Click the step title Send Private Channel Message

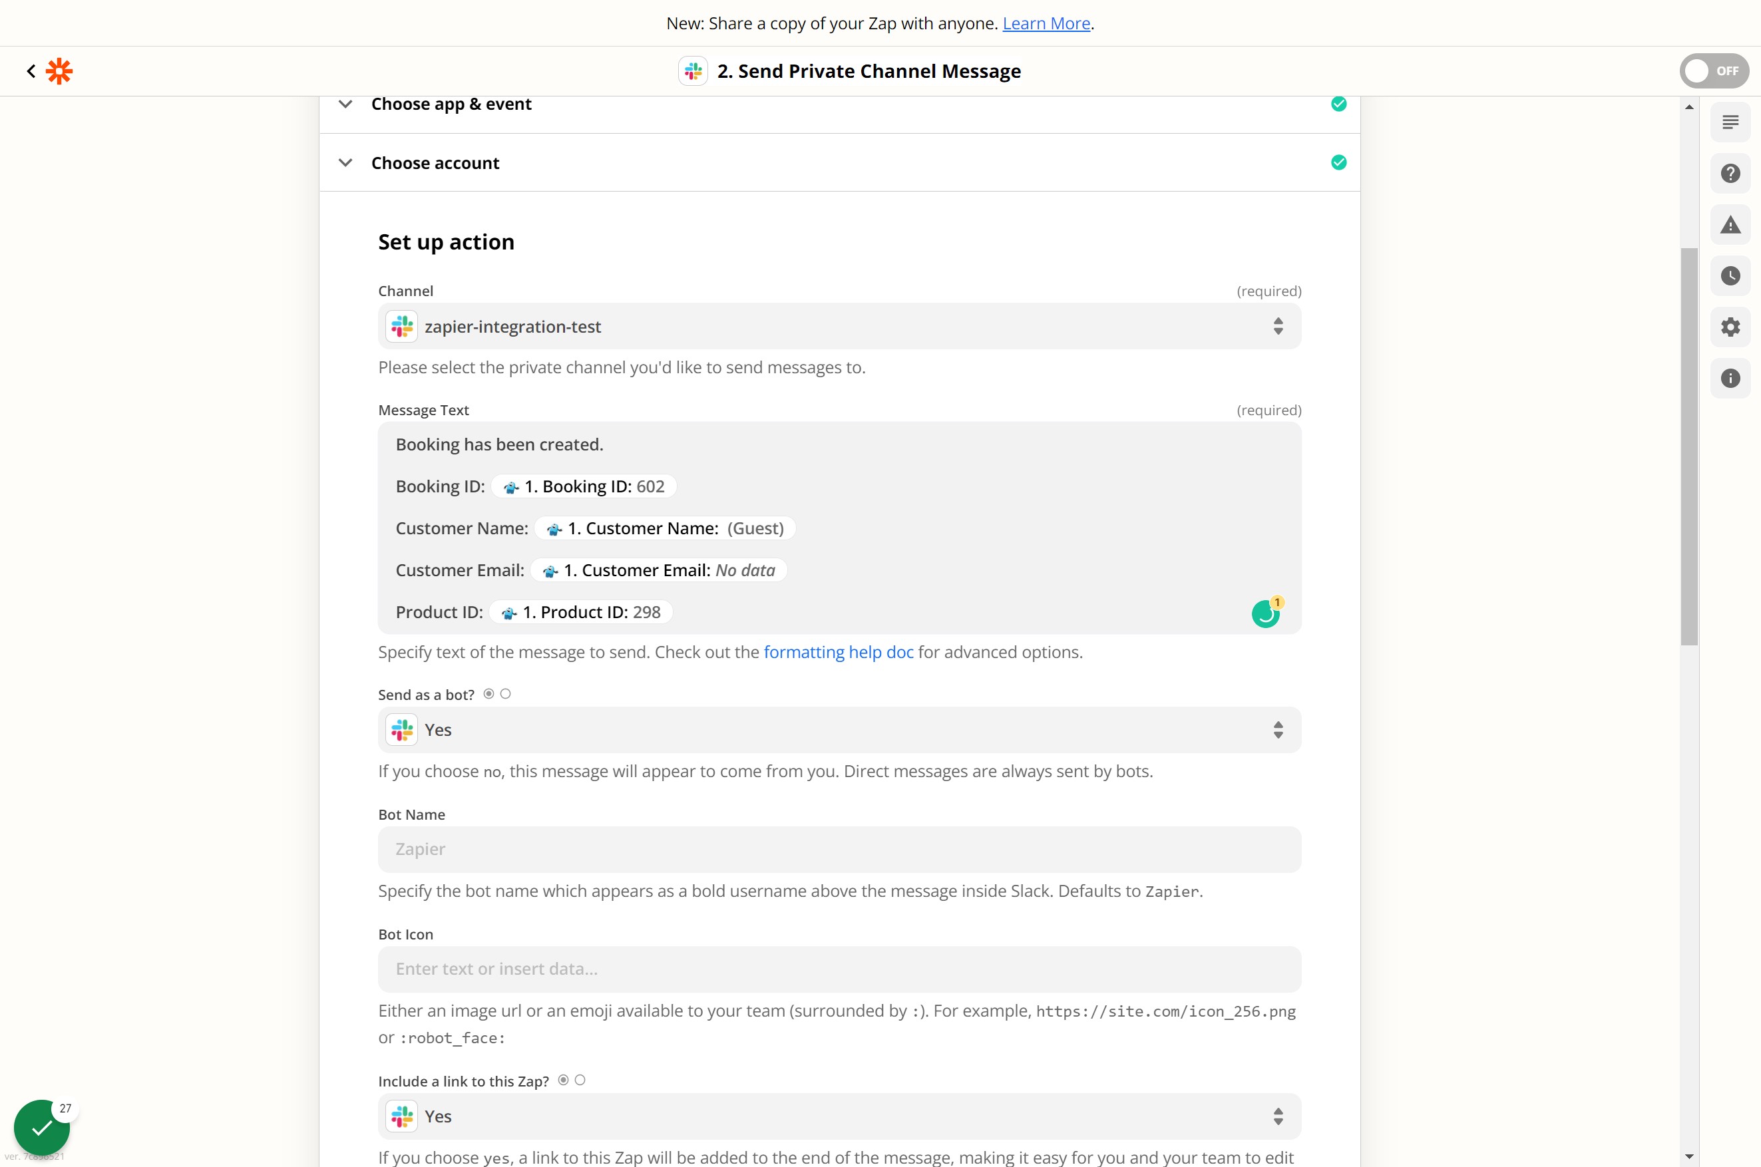click(x=869, y=71)
